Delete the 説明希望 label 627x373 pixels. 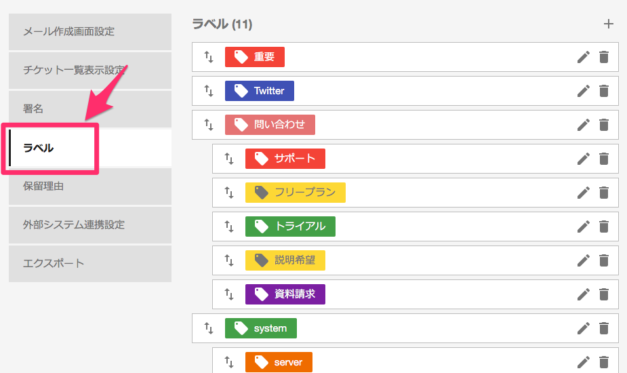coord(604,260)
